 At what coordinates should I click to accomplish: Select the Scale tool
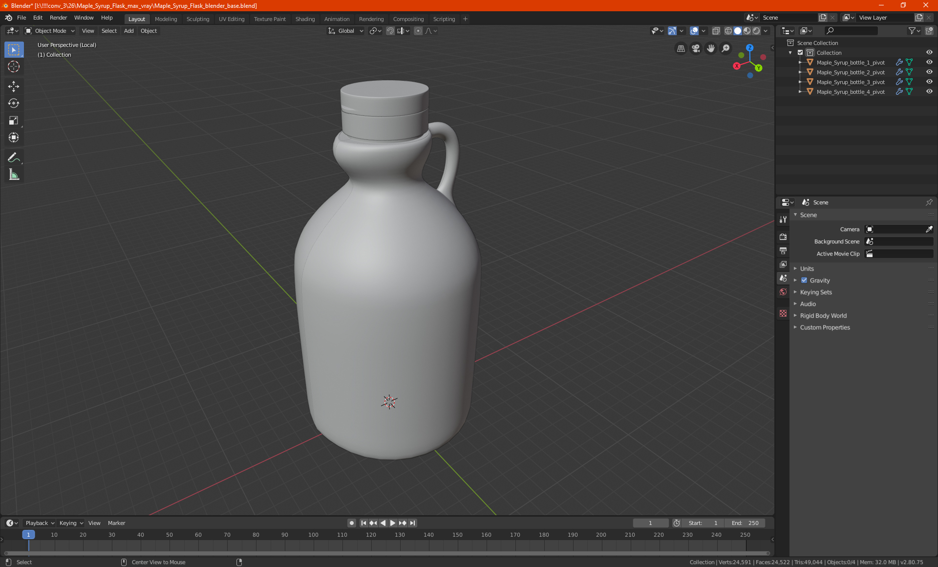pyautogui.click(x=14, y=120)
